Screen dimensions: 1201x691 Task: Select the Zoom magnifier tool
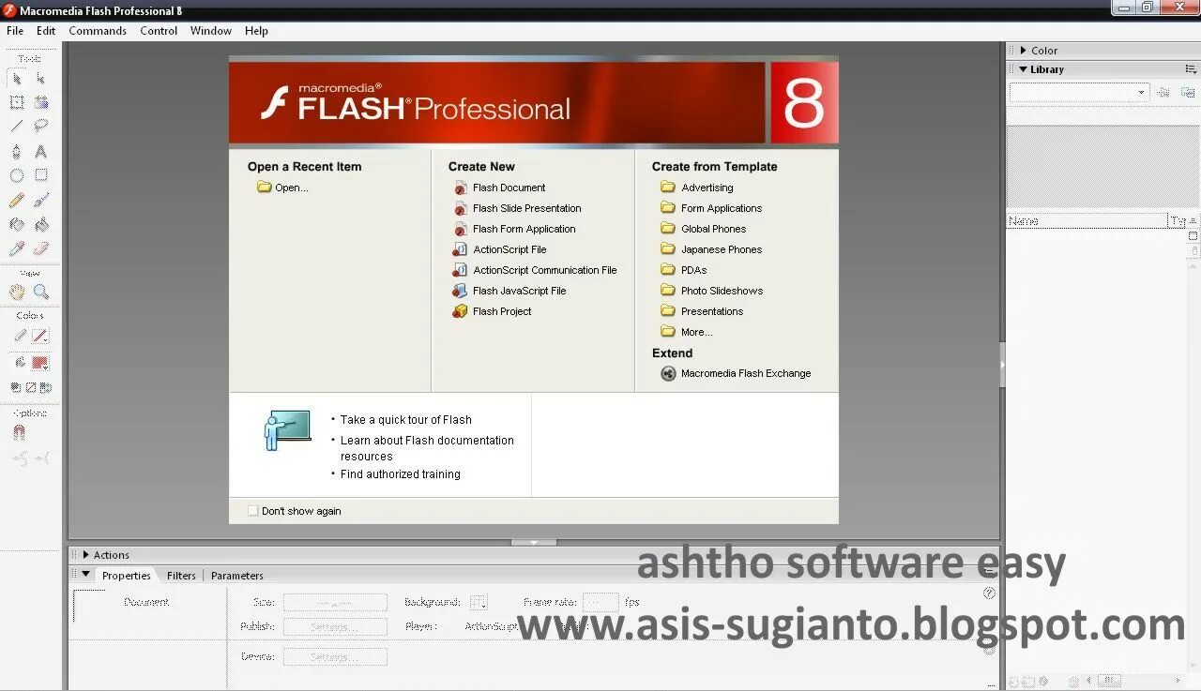click(x=40, y=292)
